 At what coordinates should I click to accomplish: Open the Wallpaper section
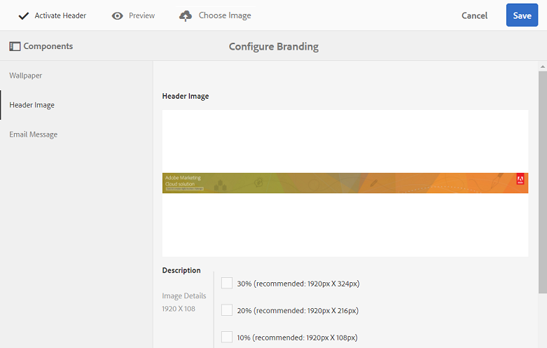point(25,76)
